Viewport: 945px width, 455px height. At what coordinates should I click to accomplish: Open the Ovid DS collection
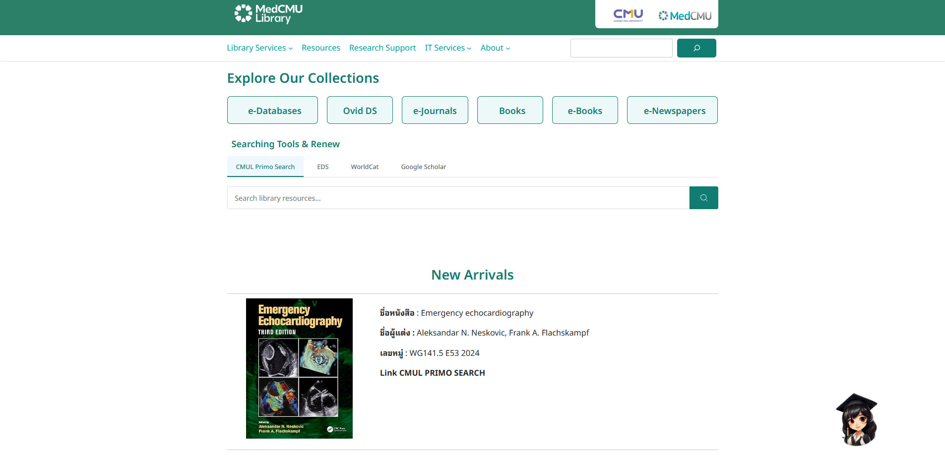click(x=360, y=110)
